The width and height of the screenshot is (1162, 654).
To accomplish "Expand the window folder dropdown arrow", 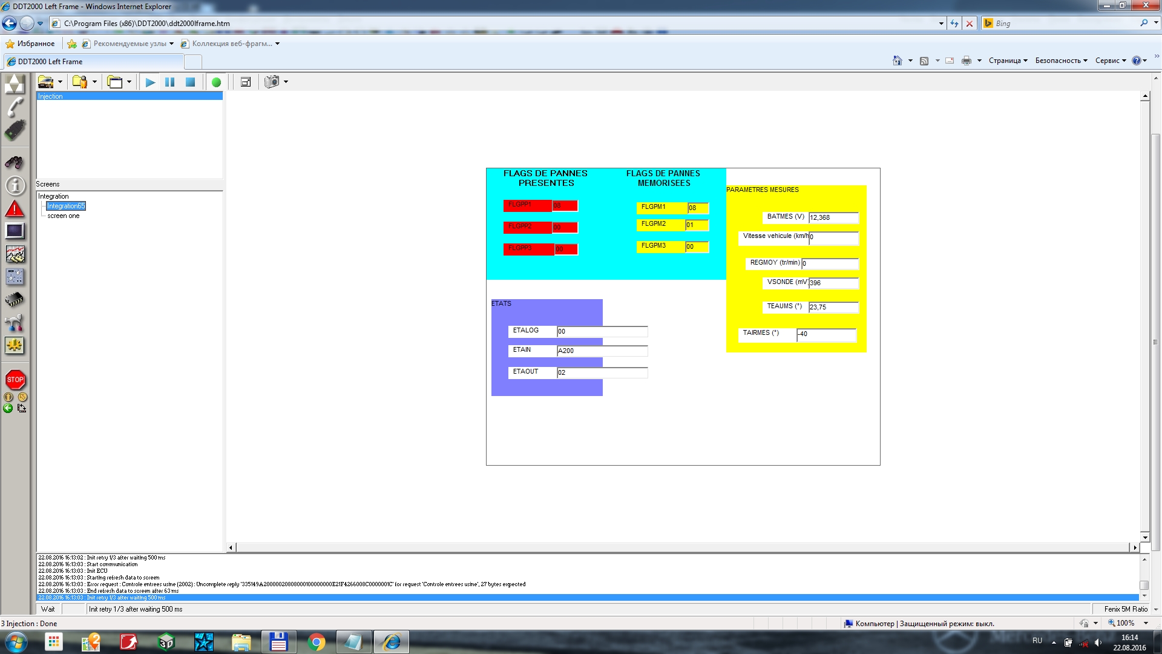I will 129,82.
